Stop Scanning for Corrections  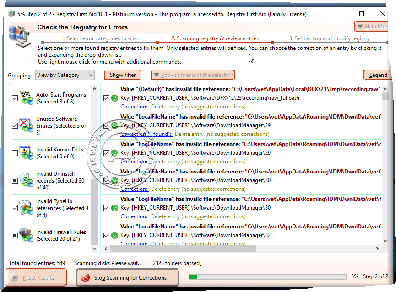128,278
